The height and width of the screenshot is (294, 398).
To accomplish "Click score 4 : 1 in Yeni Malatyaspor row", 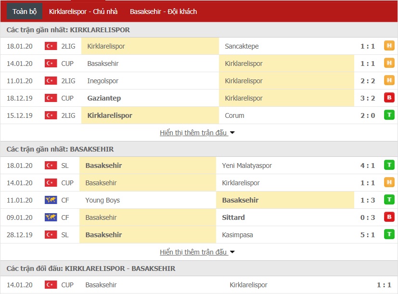I will [x=368, y=166].
